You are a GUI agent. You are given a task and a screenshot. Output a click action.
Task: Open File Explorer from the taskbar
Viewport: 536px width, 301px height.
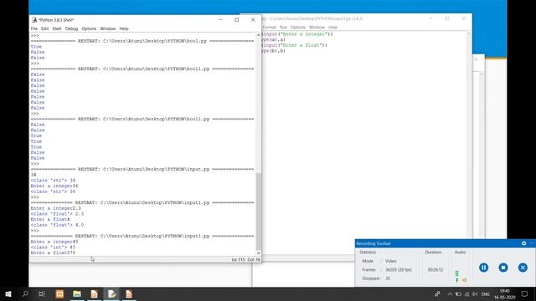click(x=77, y=293)
